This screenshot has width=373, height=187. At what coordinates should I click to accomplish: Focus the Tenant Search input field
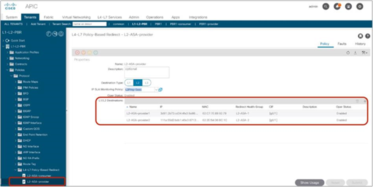[90, 24]
